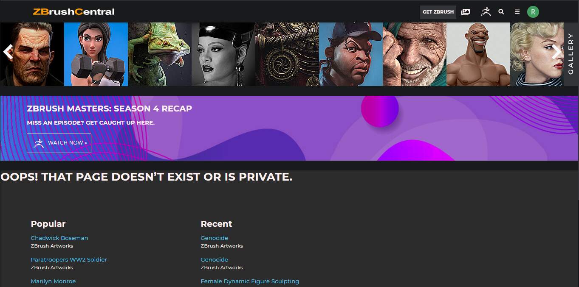Advance carousel with the right arrow
This screenshot has height=287, width=579.
[556, 52]
